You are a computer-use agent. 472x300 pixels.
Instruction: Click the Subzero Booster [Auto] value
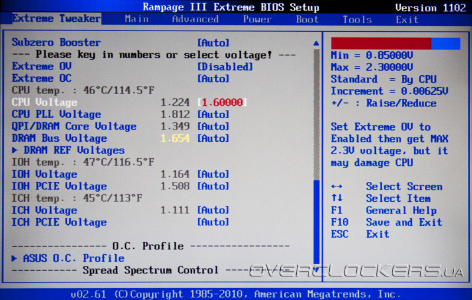pos(214,42)
